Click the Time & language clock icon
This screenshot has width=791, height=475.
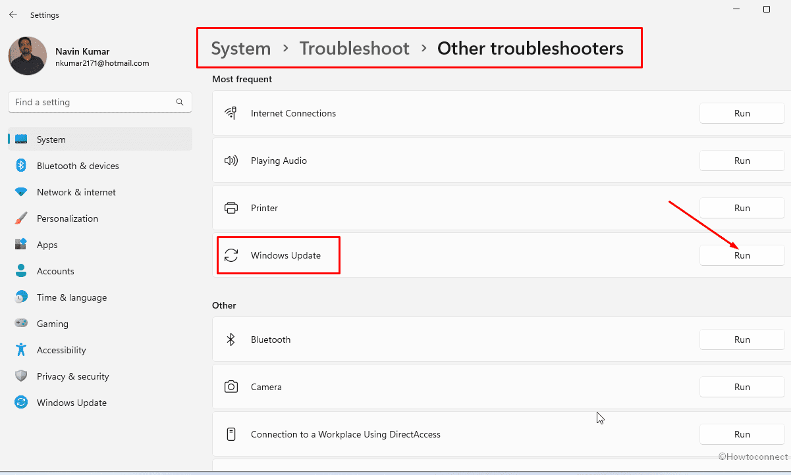coord(21,297)
